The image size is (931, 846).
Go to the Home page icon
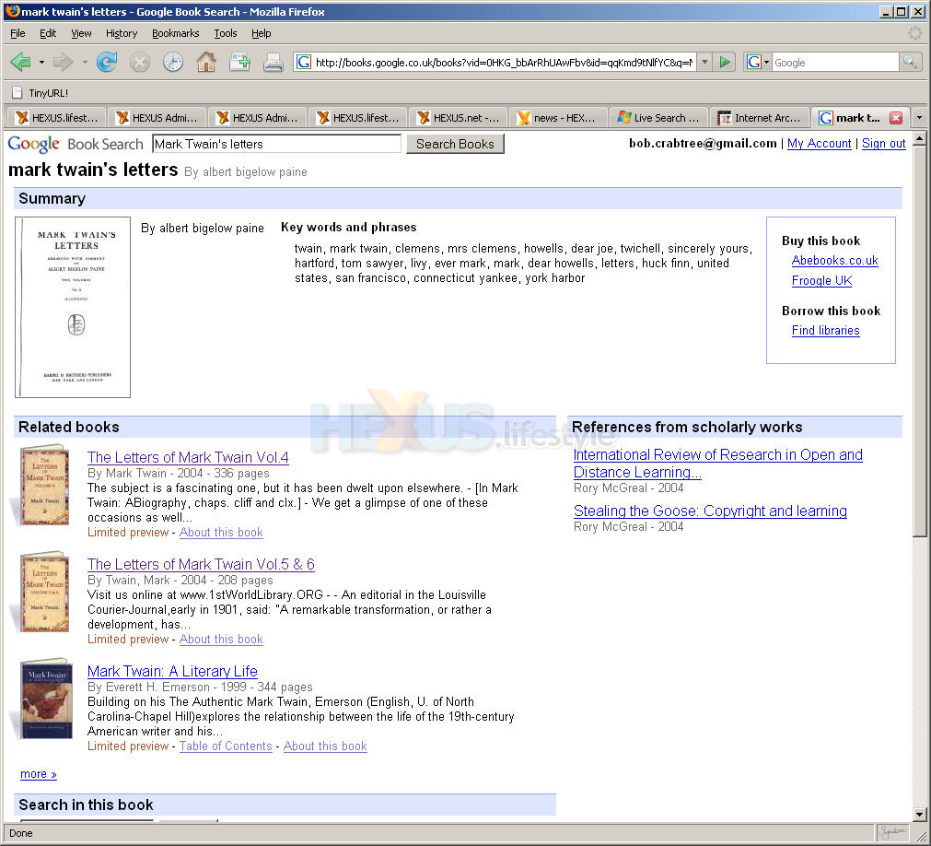tap(206, 62)
